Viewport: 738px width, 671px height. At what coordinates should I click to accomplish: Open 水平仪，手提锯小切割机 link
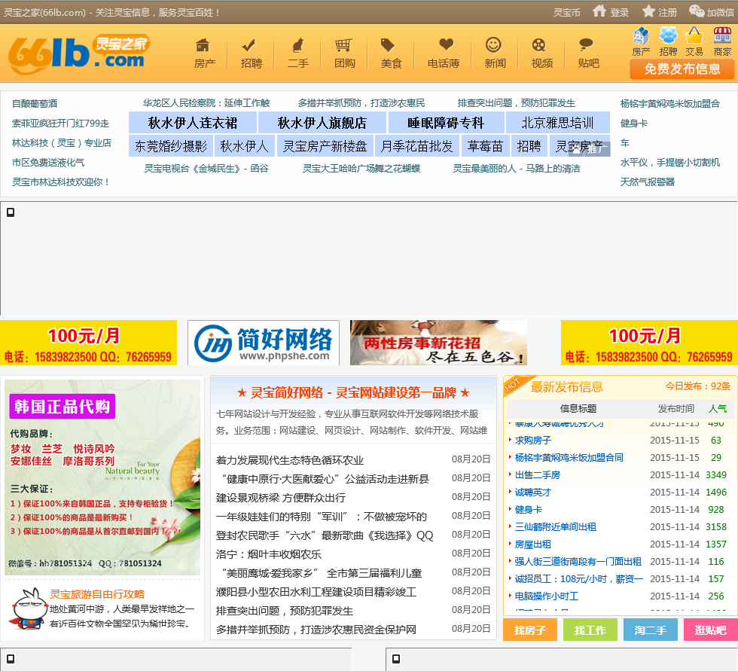point(670,163)
